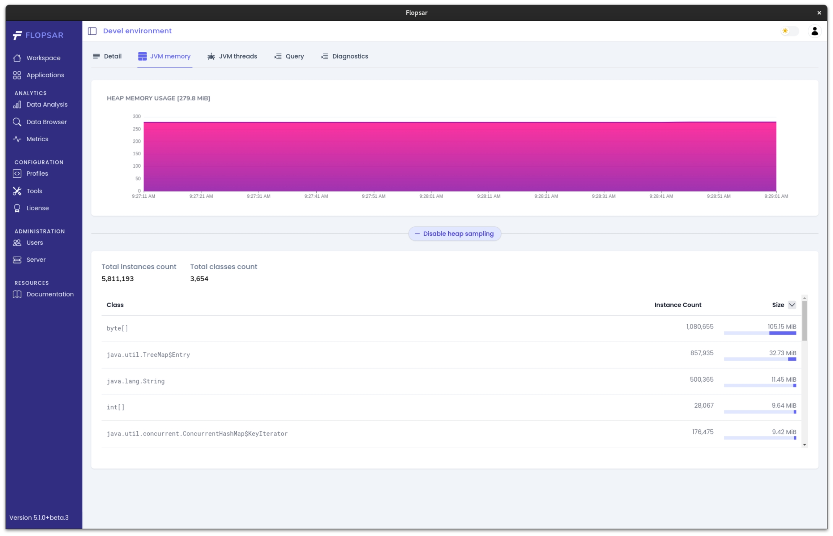The height and width of the screenshot is (536, 833).
Task: Open the Diagnostics tab
Action: [x=345, y=56]
